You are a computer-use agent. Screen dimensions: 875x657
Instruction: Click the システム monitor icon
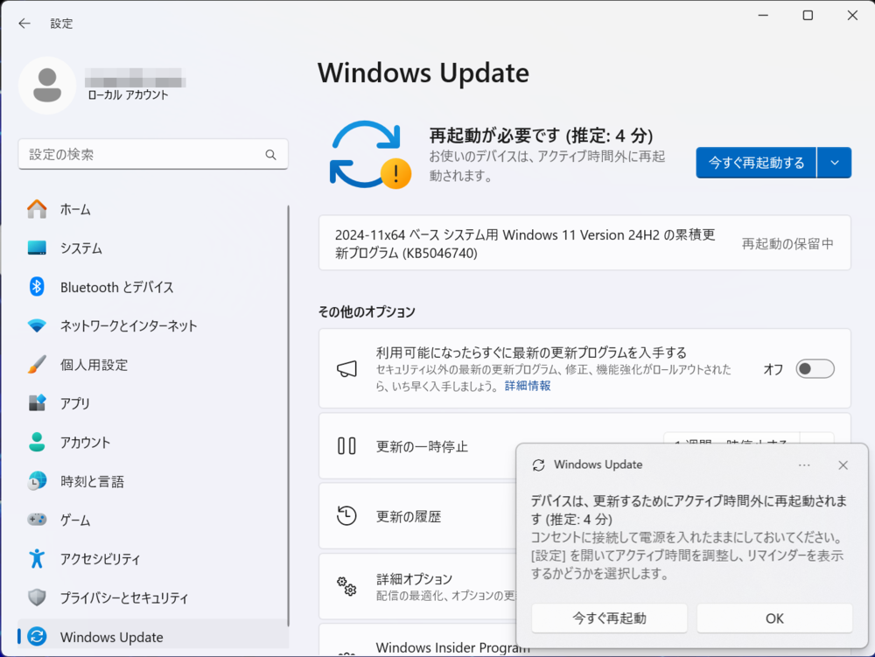pos(37,248)
